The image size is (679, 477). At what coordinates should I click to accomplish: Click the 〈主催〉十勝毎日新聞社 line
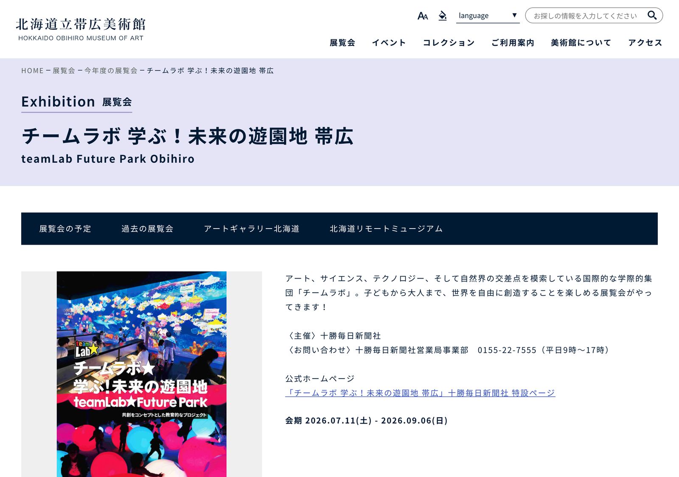point(333,336)
